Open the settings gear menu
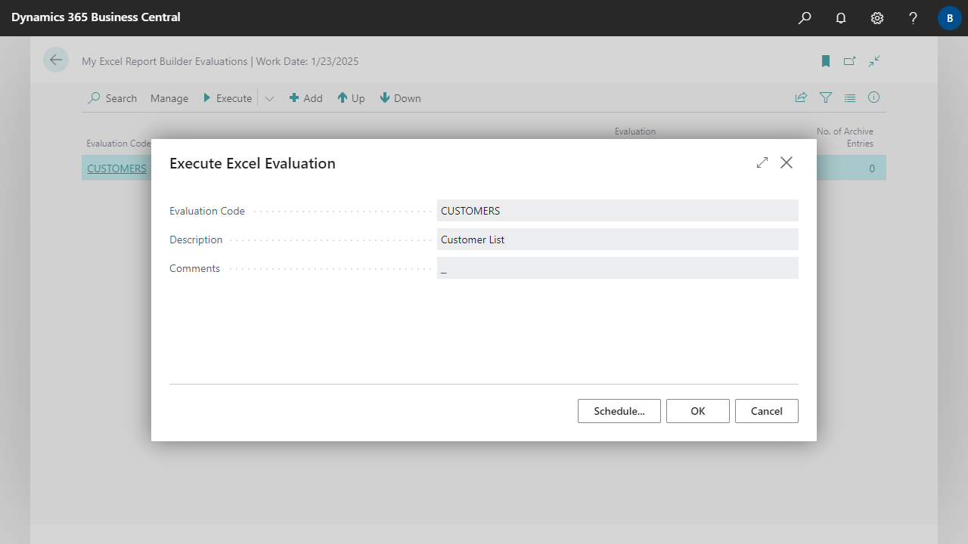This screenshot has height=544, width=968. [877, 18]
